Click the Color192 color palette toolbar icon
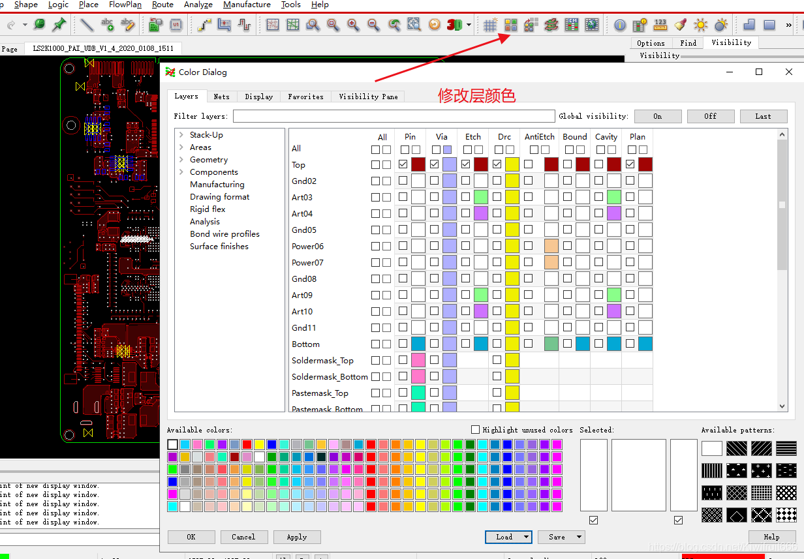804x559 pixels. (510, 25)
